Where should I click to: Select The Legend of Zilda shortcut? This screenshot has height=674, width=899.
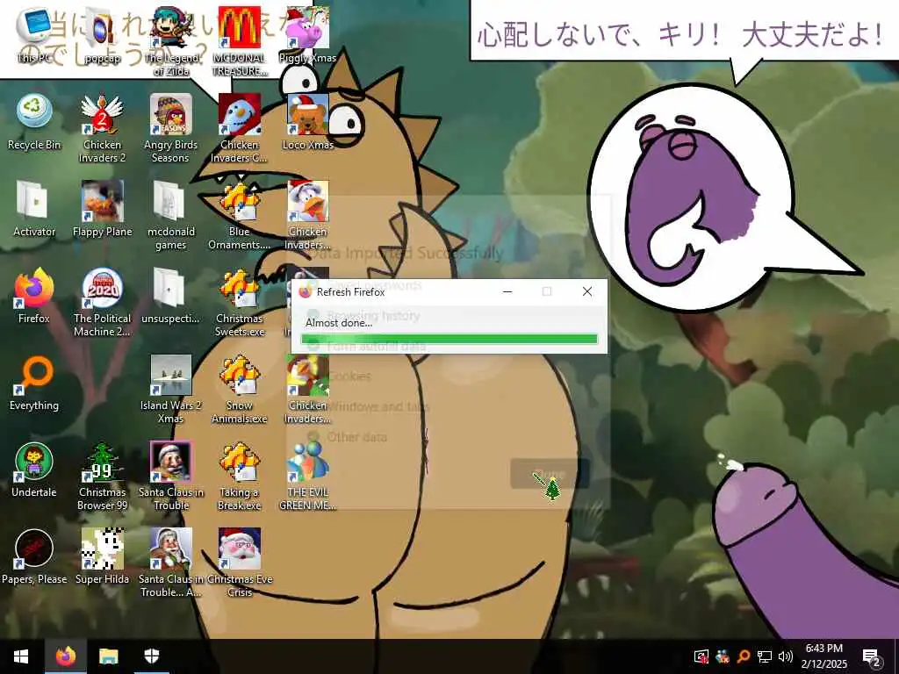point(171,41)
